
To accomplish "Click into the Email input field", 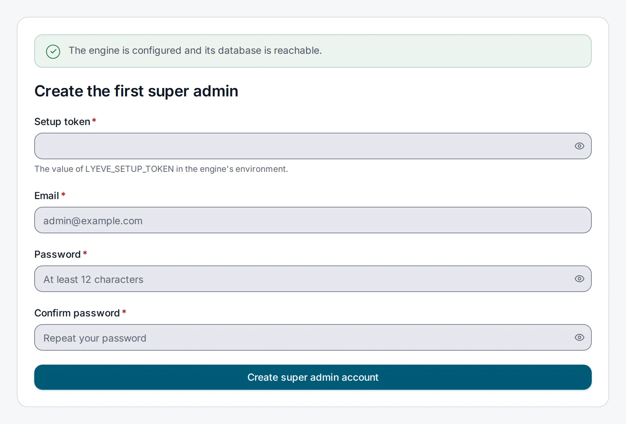I will click(313, 220).
